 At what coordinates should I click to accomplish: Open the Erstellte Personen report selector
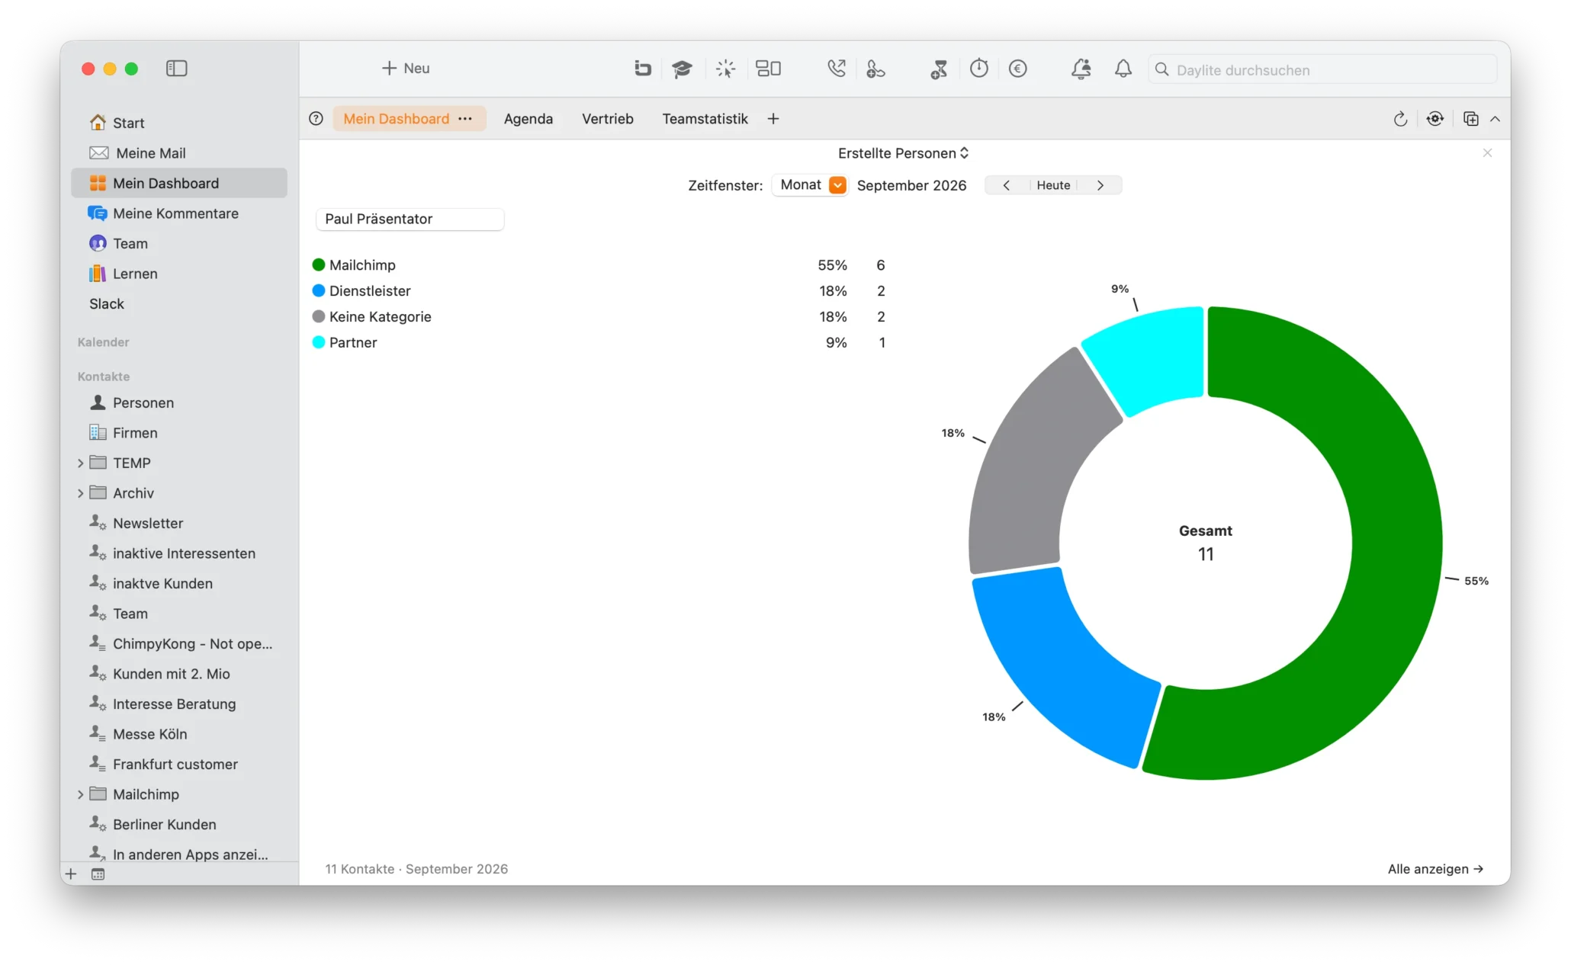coord(903,153)
